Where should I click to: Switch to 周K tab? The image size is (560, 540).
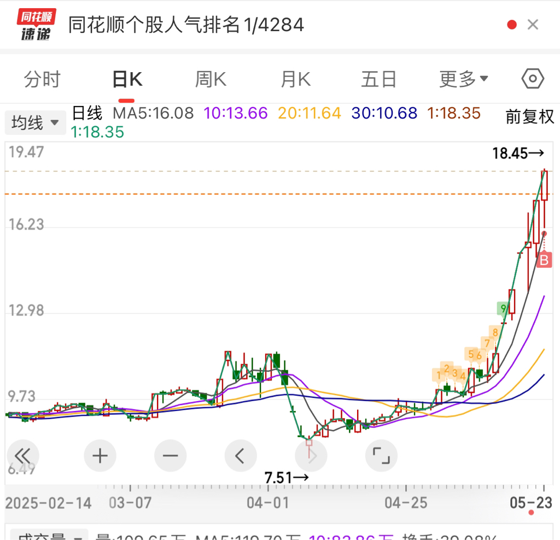pyautogui.click(x=211, y=79)
